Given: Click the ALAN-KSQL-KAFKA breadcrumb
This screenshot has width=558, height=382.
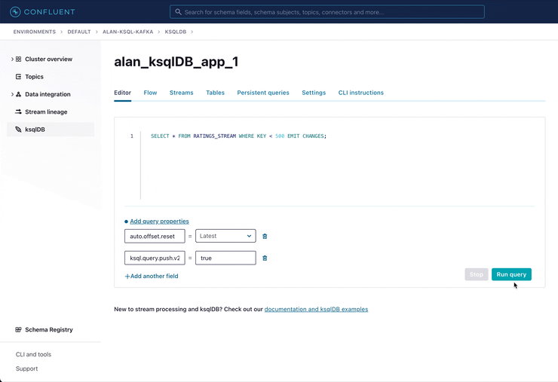Looking at the screenshot, I should click(x=127, y=32).
